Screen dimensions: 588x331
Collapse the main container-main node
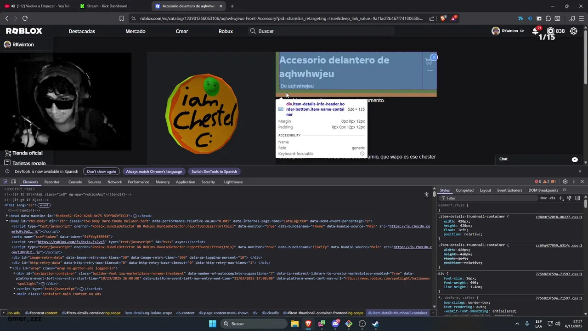coord(14,294)
